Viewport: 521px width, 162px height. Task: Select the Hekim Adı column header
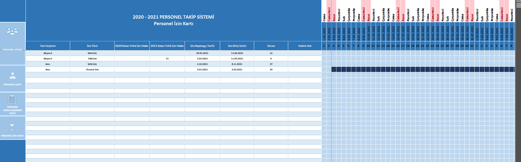[x=305, y=46]
